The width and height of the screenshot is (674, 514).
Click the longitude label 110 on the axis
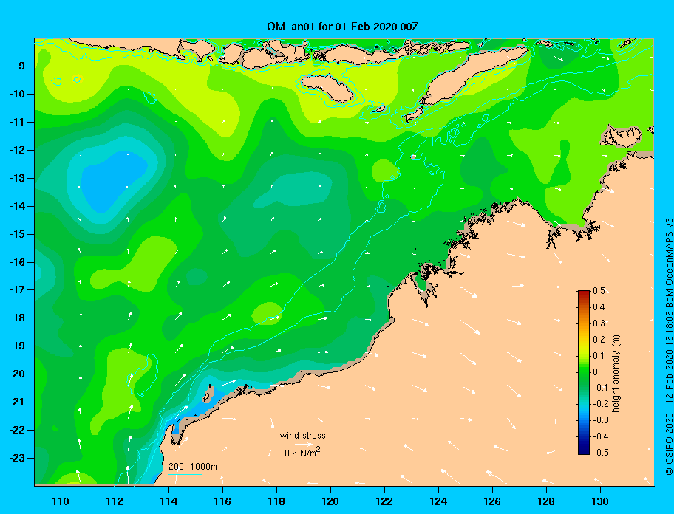click(x=61, y=501)
